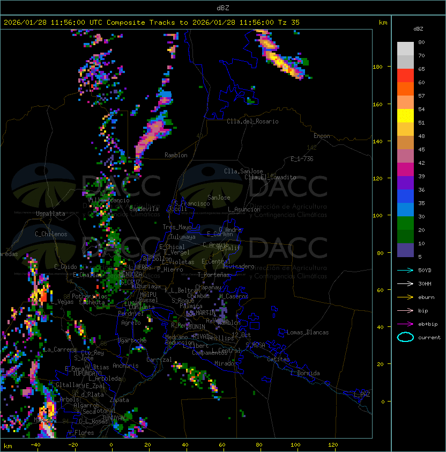This screenshot has width=446, height=452.
Task: Click the 'L_Dormida' label
Action: (x=305, y=373)
